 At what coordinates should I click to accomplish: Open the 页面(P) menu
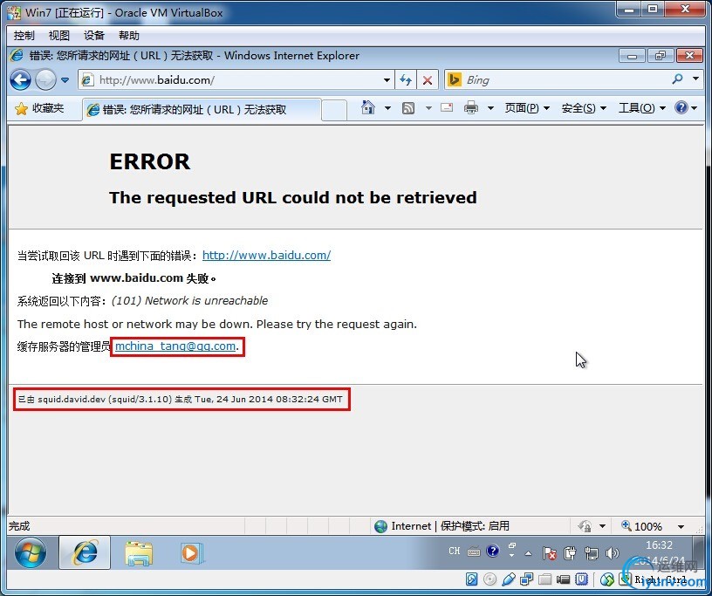(527, 108)
